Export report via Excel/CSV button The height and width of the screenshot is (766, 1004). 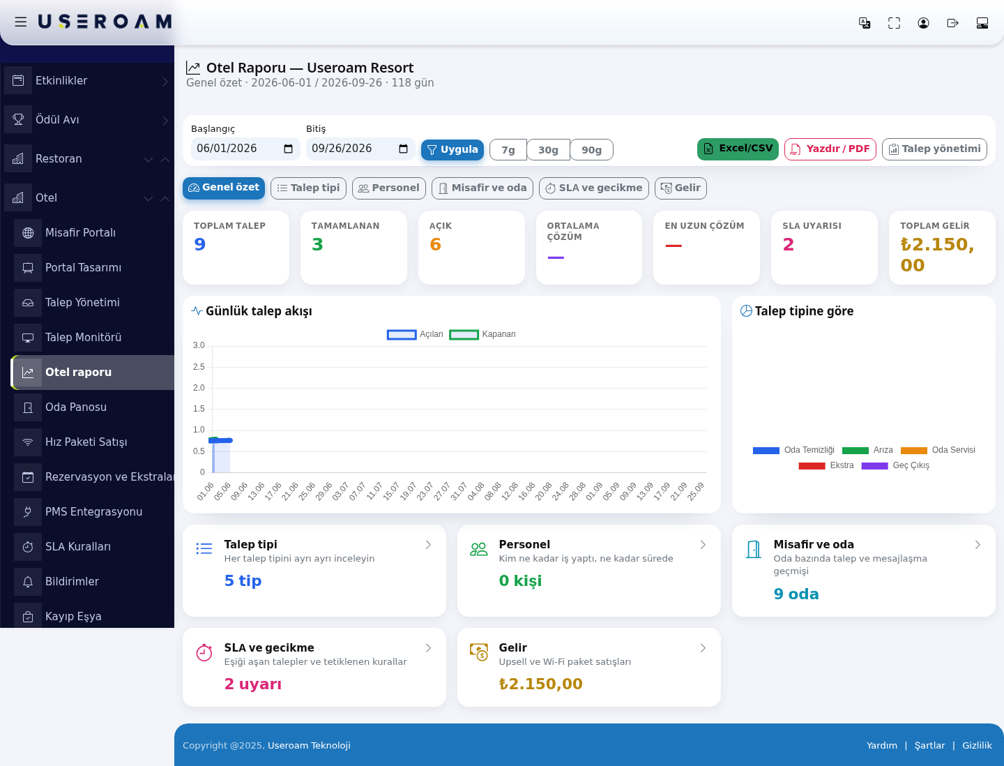[738, 149]
